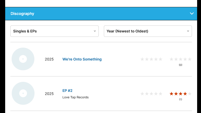
Task: Open the Singles & EPs filter dropdown
Action: click(55, 31)
